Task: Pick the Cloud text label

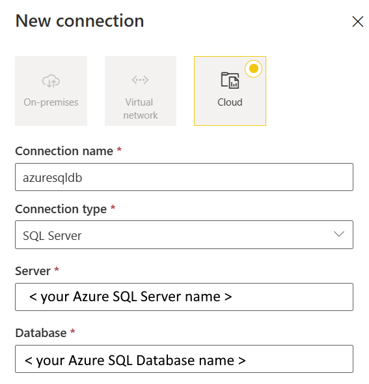Action: pyautogui.click(x=230, y=102)
